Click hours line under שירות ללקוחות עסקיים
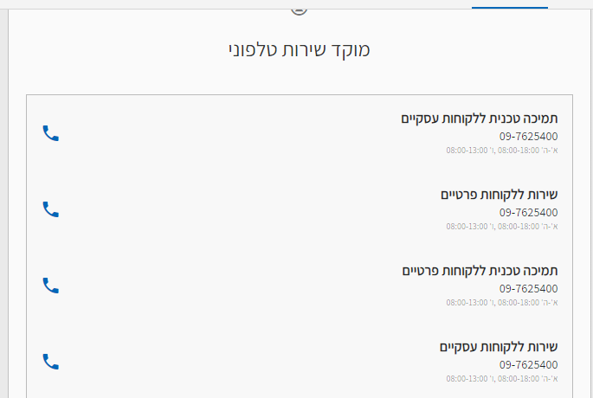The height and width of the screenshot is (398, 593). pos(502,379)
